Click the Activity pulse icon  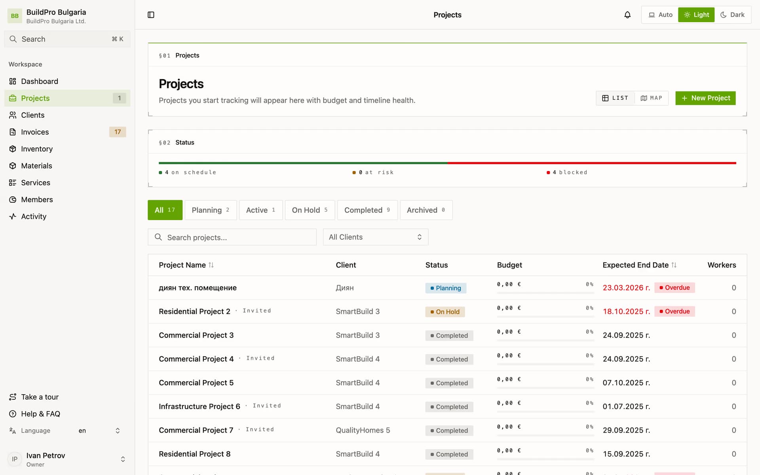[13, 217]
